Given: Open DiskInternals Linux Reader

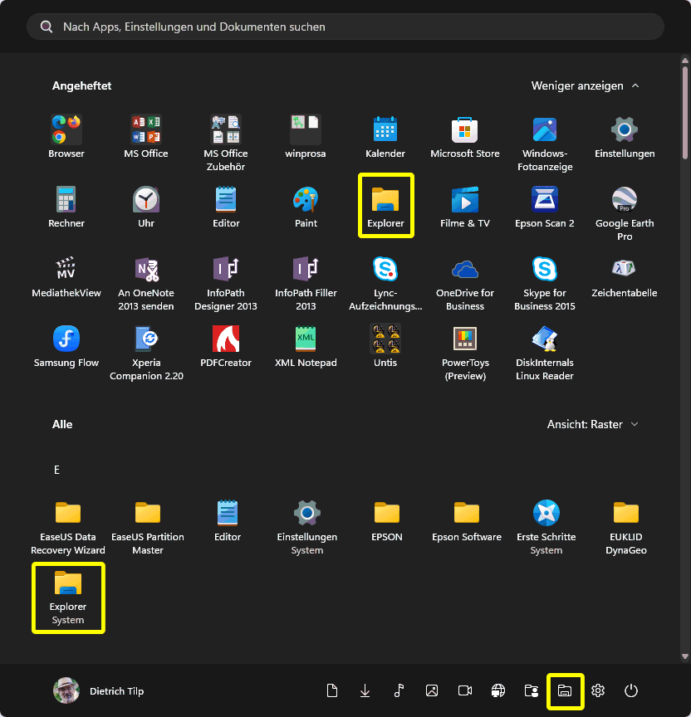Looking at the screenshot, I should point(545,346).
